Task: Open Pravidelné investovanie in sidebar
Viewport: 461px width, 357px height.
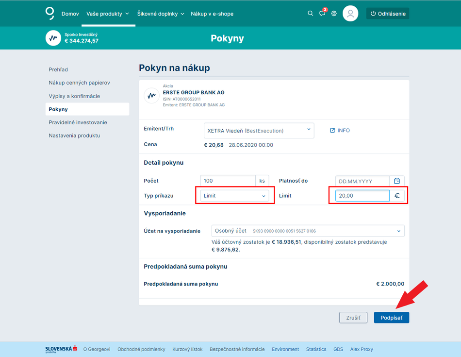Action: point(78,122)
